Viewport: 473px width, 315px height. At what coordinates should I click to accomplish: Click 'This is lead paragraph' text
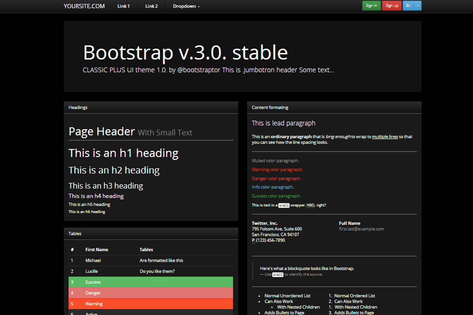[283, 123]
